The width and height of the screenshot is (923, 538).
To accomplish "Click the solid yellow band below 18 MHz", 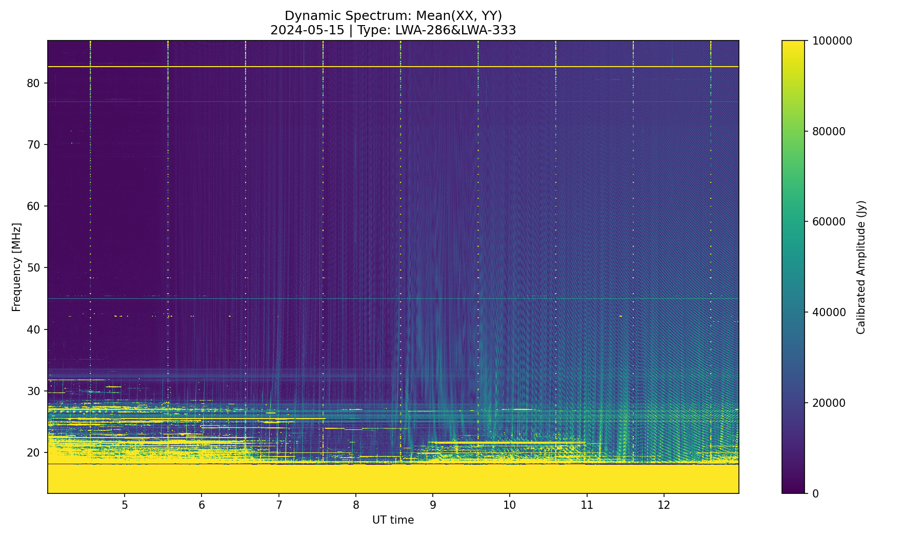I will tap(393, 479).
